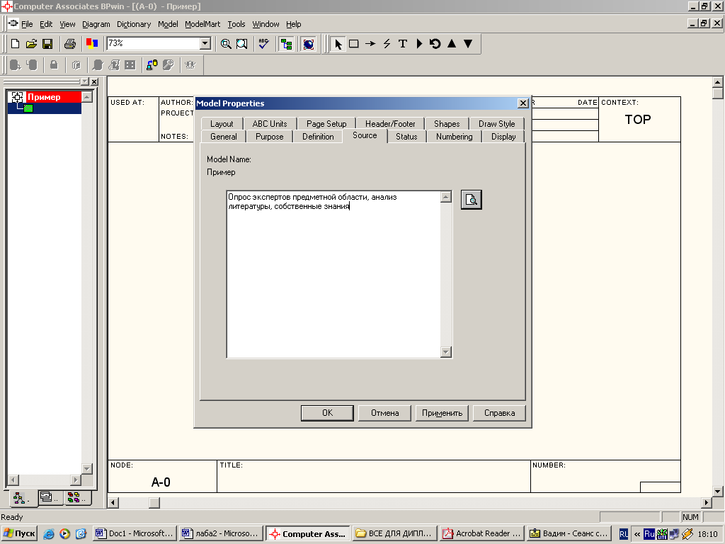Image resolution: width=725 pixels, height=544 pixels.
Task: Select the Squiggle lightning tool
Action: [x=387, y=44]
